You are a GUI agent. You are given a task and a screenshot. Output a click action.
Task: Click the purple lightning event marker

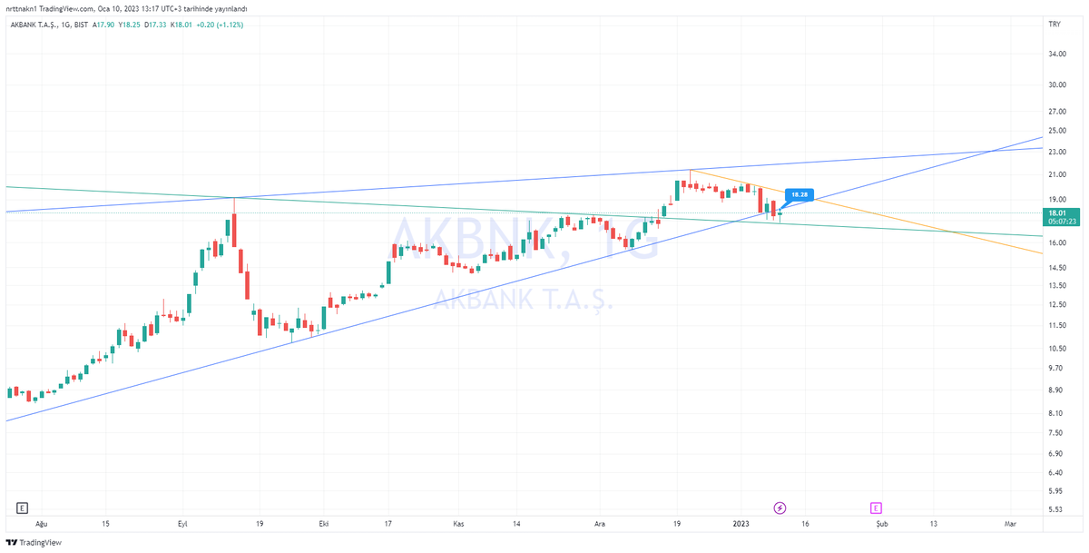[779, 508]
